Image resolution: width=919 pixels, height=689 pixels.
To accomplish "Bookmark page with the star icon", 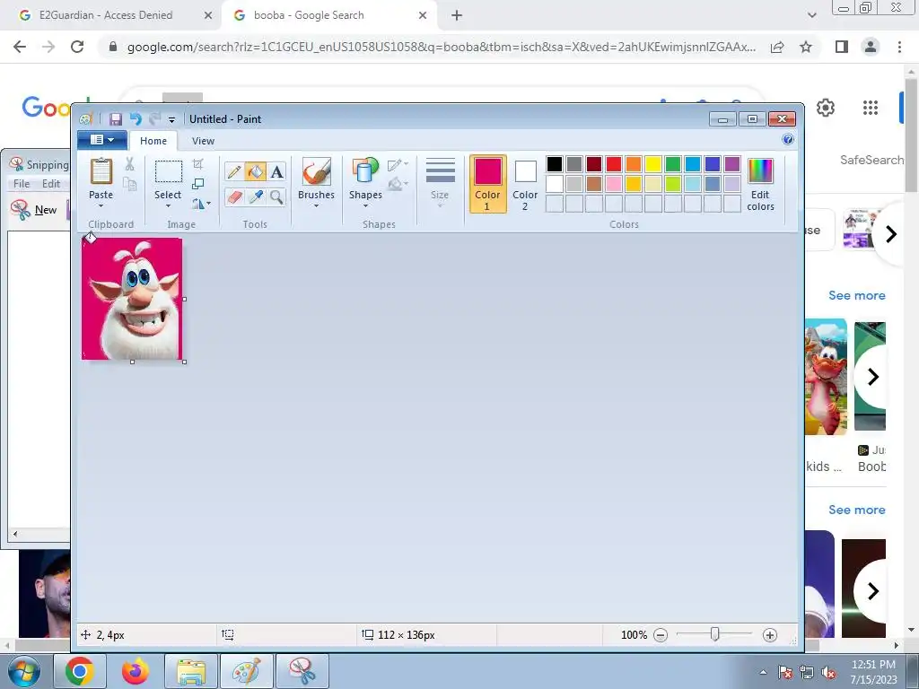I will [x=806, y=47].
